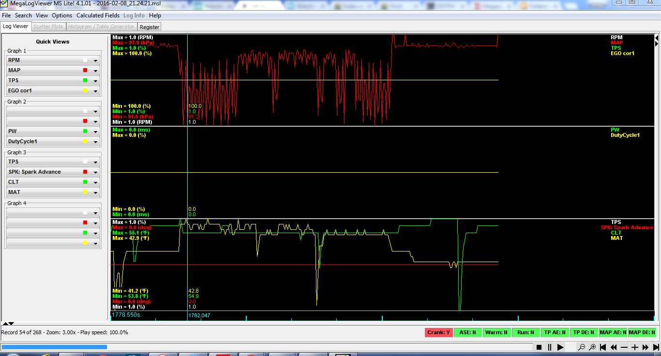Open the Calculated Fields menu

(98, 15)
